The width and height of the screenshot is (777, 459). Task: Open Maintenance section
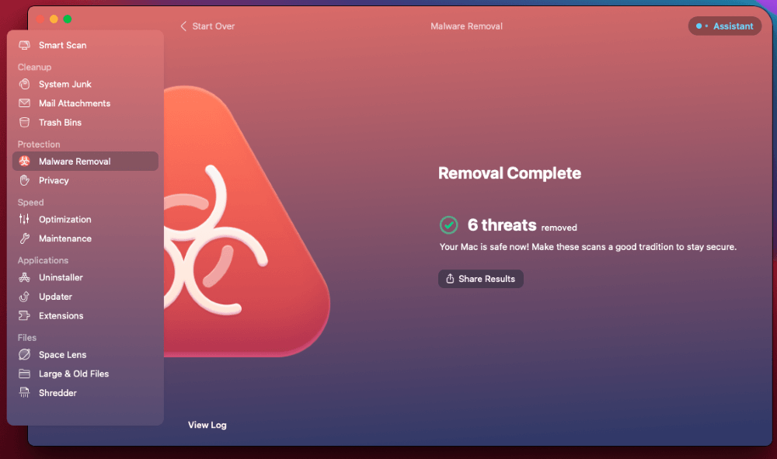pos(85,238)
